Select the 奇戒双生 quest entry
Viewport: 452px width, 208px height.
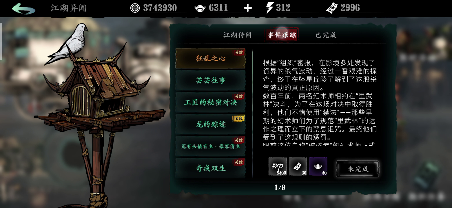pos(210,168)
